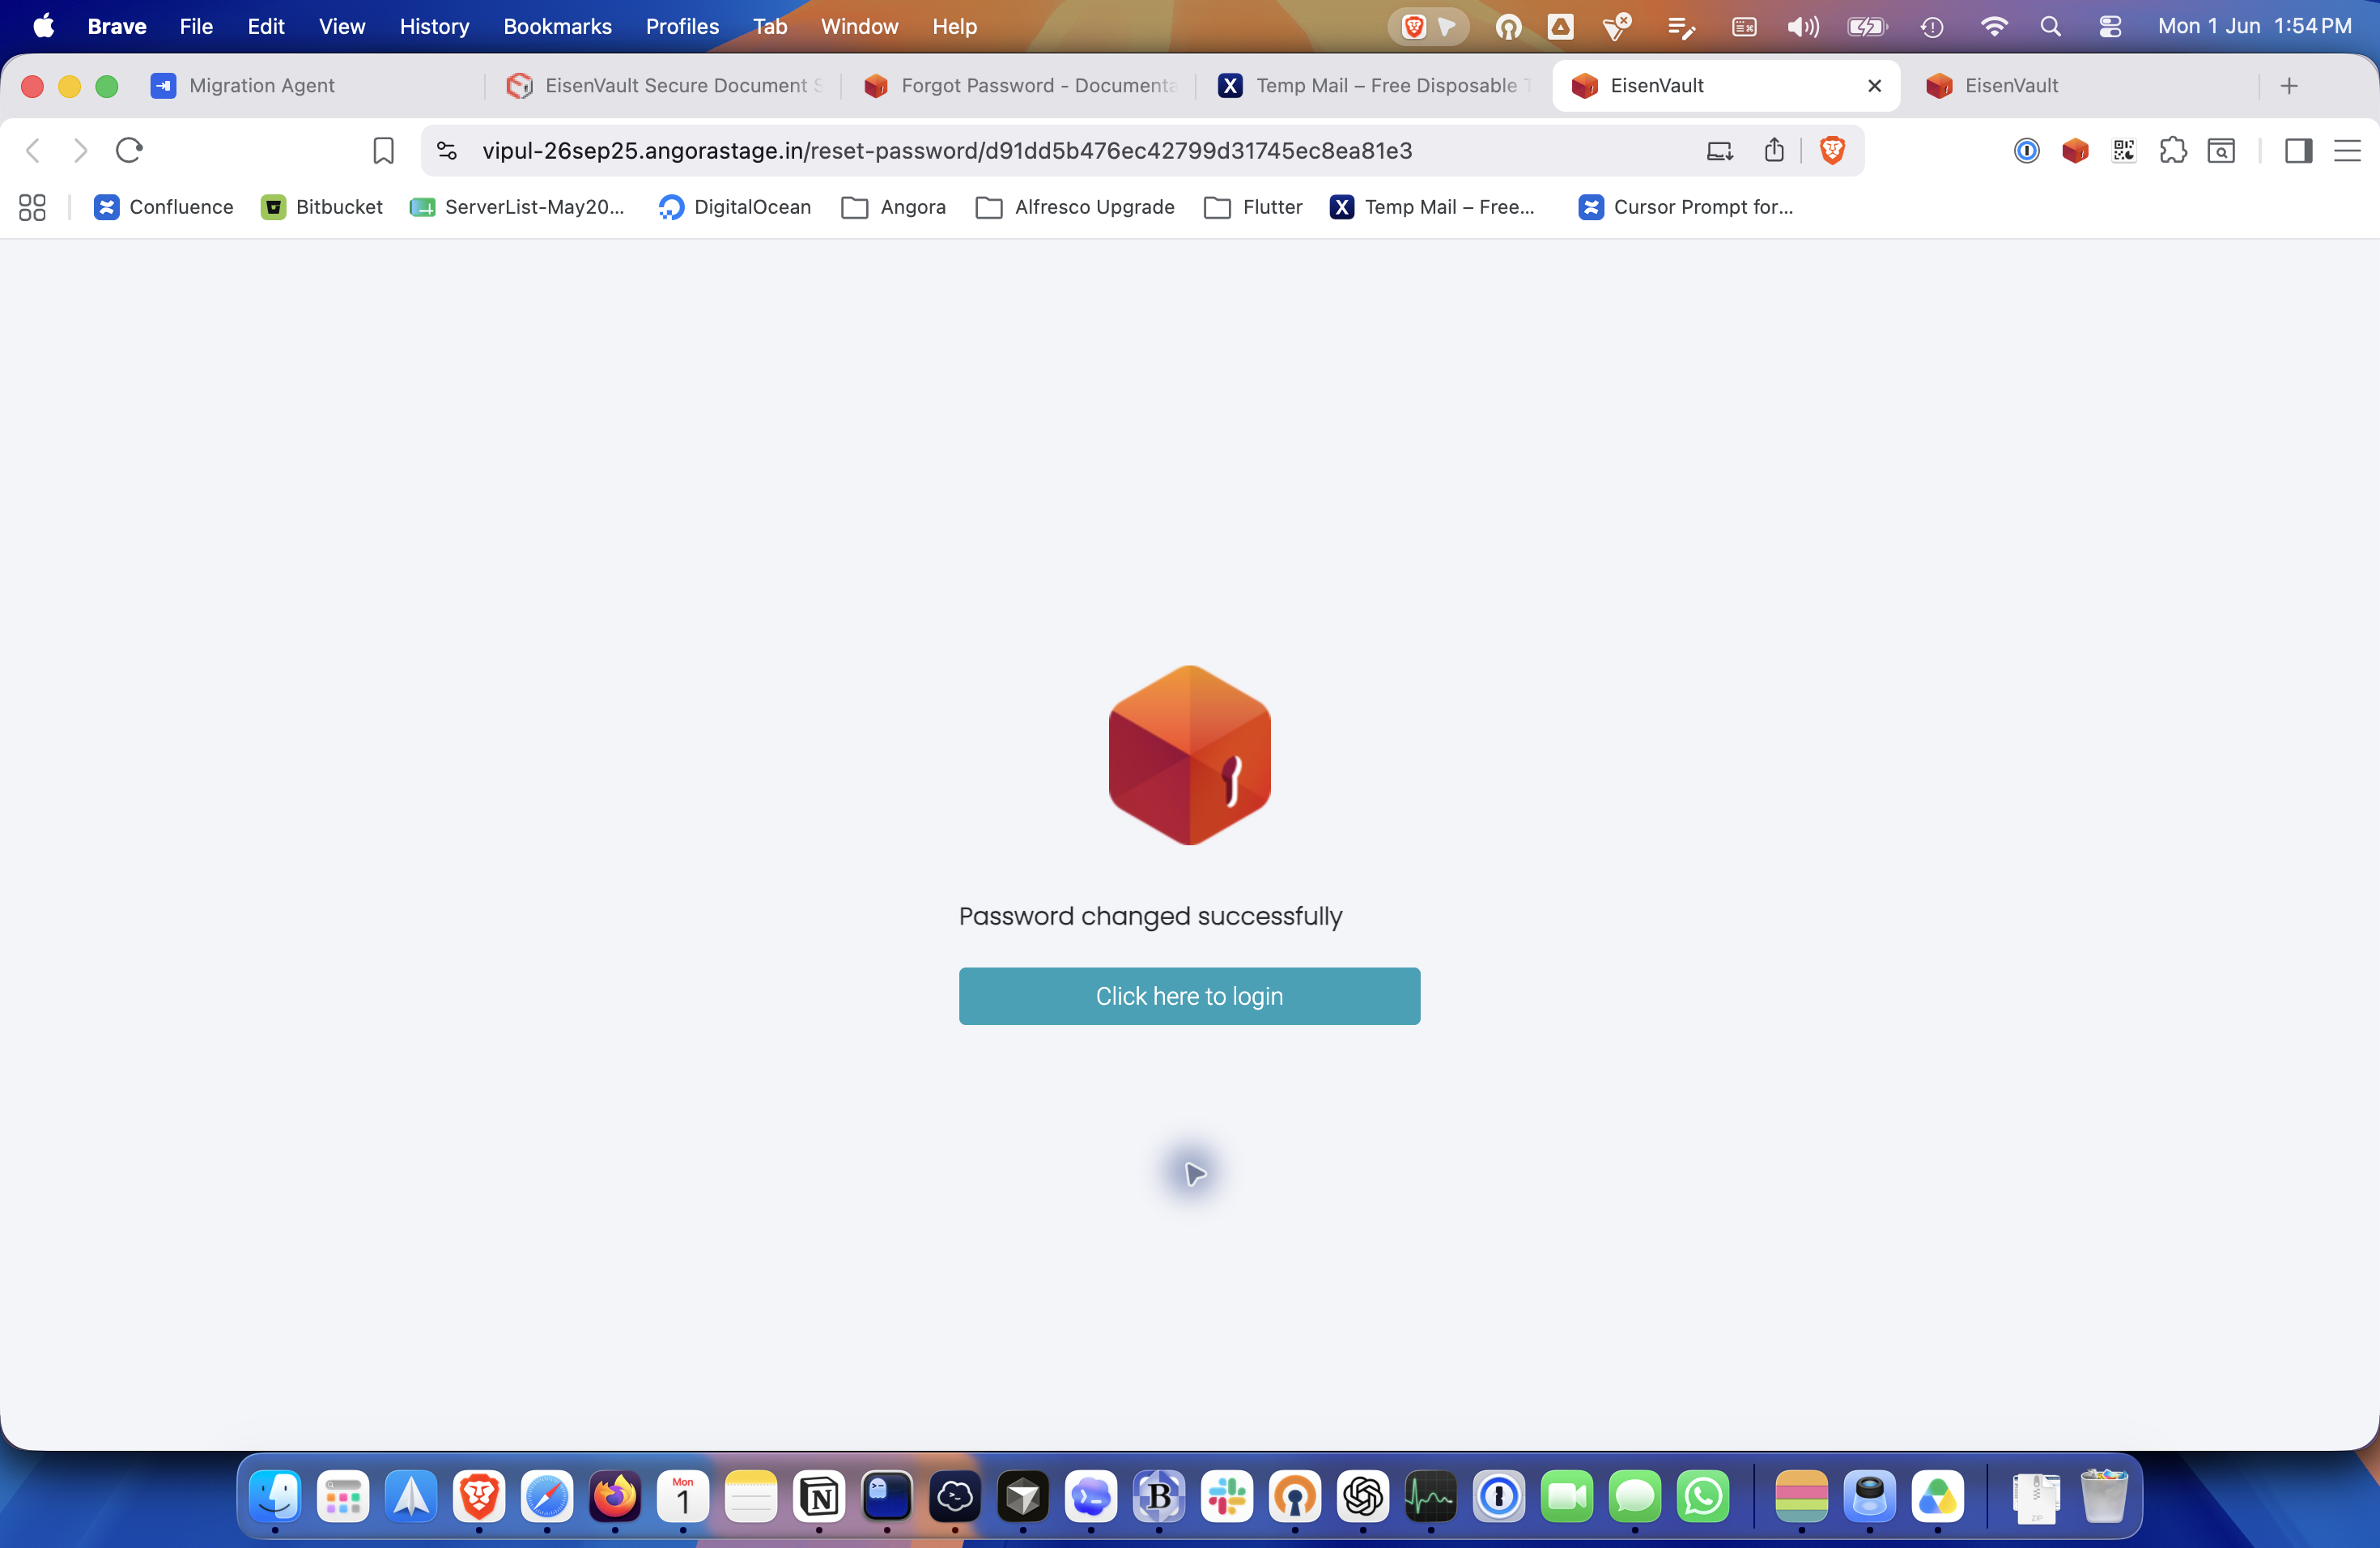
Task: Click the share icon in address bar
Action: tap(1774, 151)
